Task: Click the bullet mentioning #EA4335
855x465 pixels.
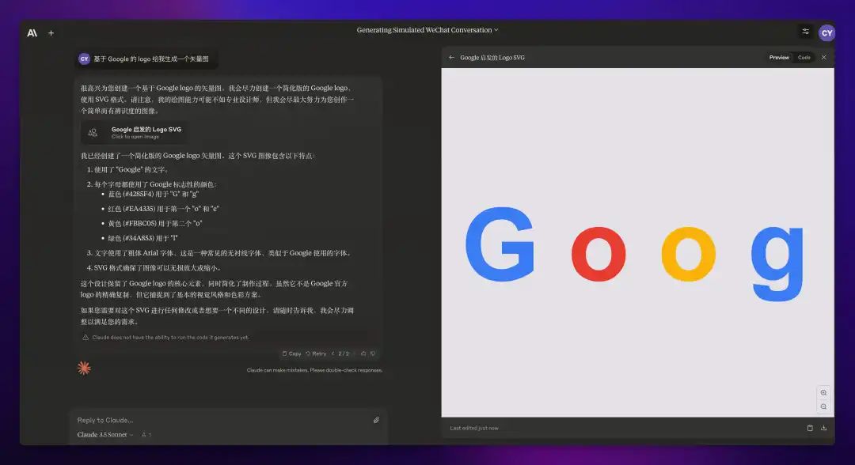Action: click(164, 209)
